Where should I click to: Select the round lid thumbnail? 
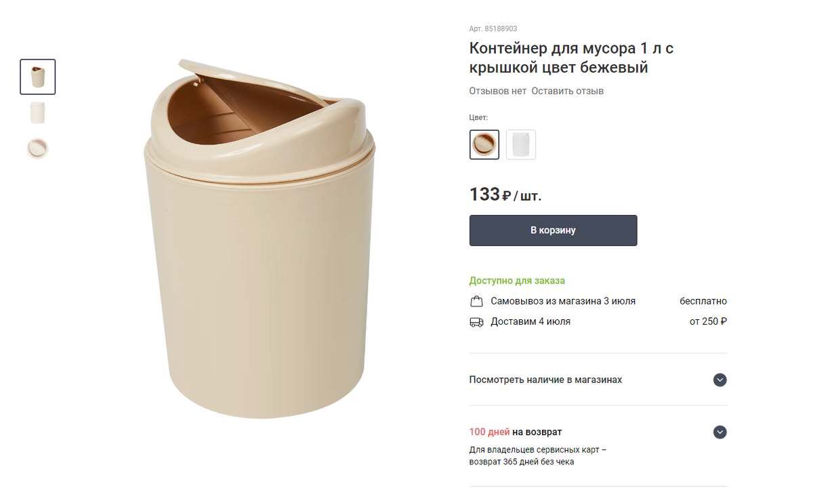37,148
